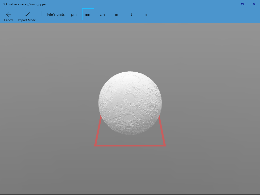Click the Cancel back arrow icon

(x=8, y=14)
